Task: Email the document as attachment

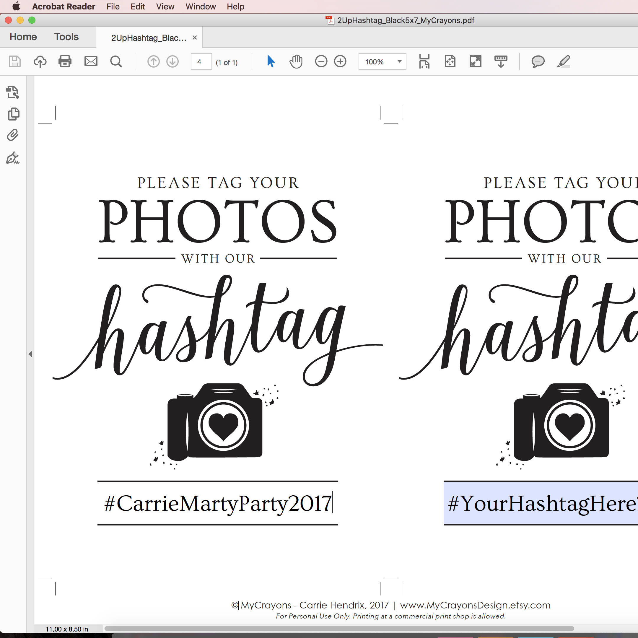Action: pyautogui.click(x=91, y=61)
